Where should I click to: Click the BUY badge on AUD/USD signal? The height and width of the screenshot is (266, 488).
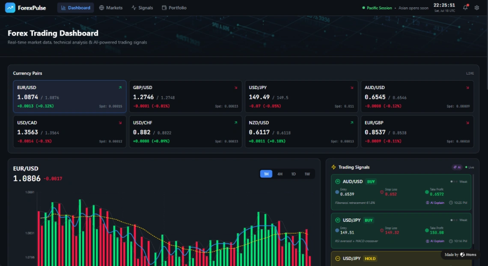point(371,182)
